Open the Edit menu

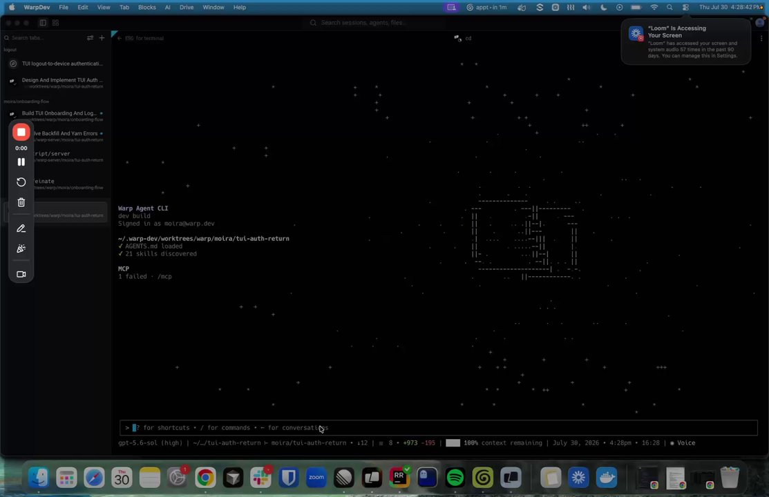click(x=83, y=8)
